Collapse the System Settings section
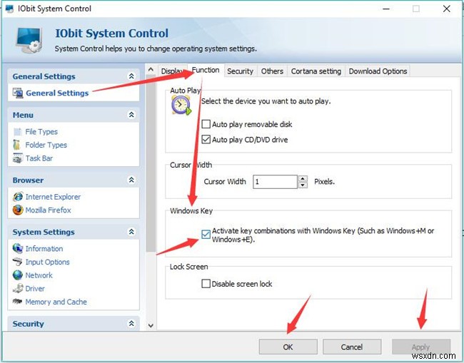464x363 pixels. click(x=131, y=232)
